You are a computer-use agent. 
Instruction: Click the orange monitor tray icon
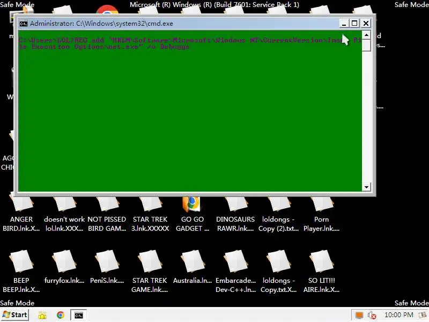point(359,315)
